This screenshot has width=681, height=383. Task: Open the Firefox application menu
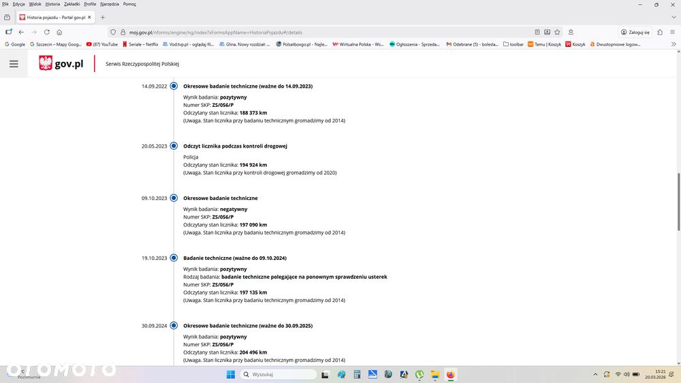[x=672, y=32]
